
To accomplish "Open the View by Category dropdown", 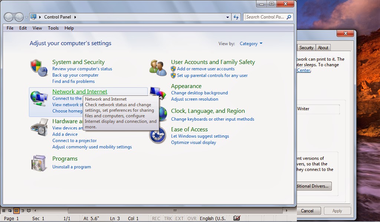I will [251, 44].
